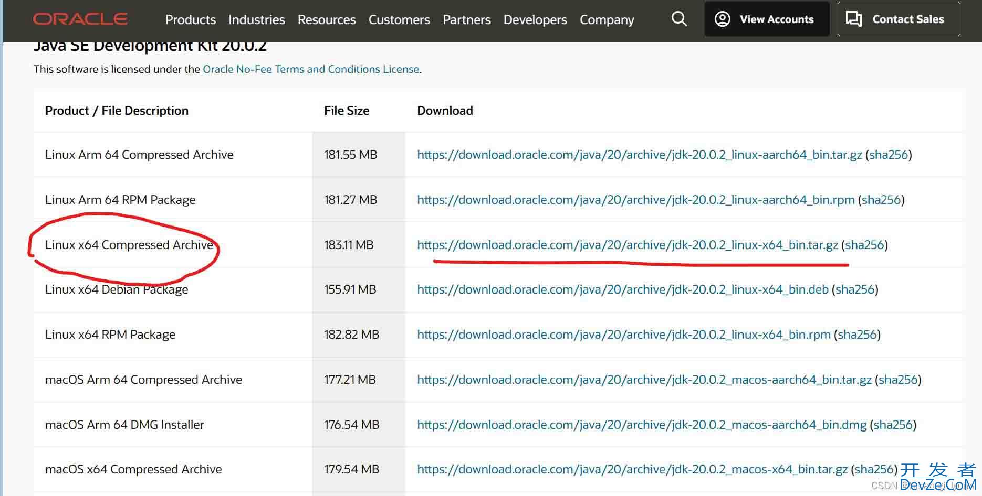Open the Products menu
The width and height of the screenshot is (982, 496).
tap(191, 19)
